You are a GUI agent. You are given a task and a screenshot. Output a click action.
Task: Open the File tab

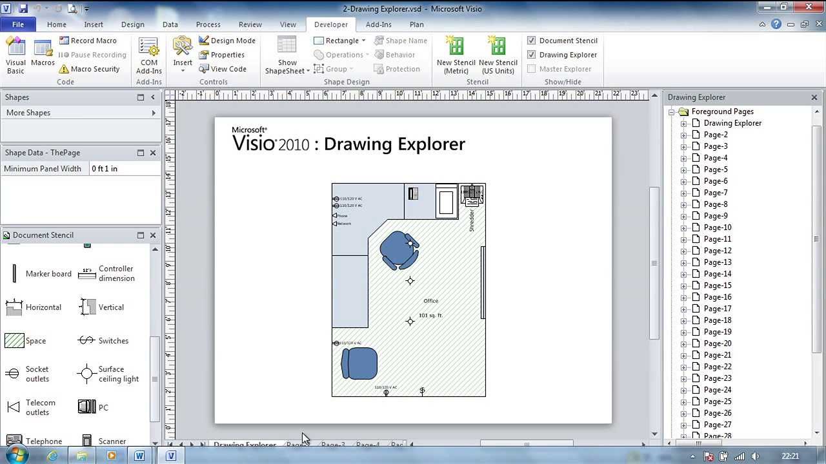(18, 24)
